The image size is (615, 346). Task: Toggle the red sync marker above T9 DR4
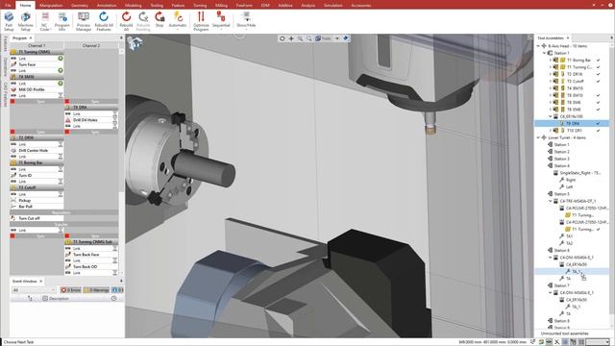point(67,102)
